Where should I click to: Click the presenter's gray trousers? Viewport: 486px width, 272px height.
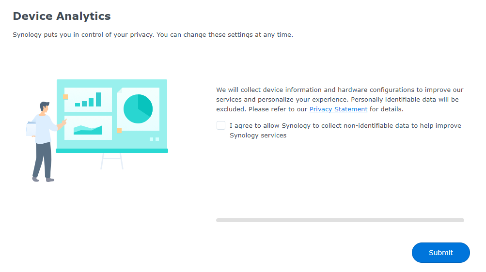tap(43, 161)
